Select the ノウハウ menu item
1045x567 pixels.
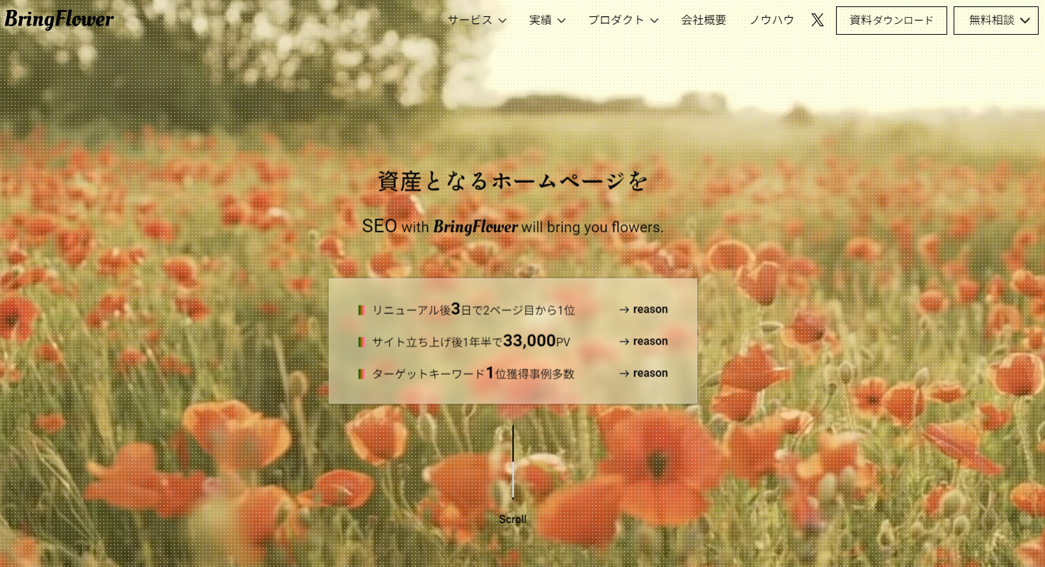[772, 20]
